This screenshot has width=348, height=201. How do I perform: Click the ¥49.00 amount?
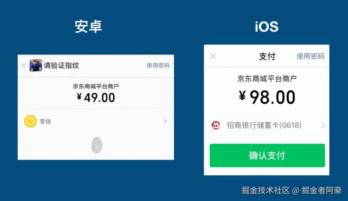[x=96, y=98]
